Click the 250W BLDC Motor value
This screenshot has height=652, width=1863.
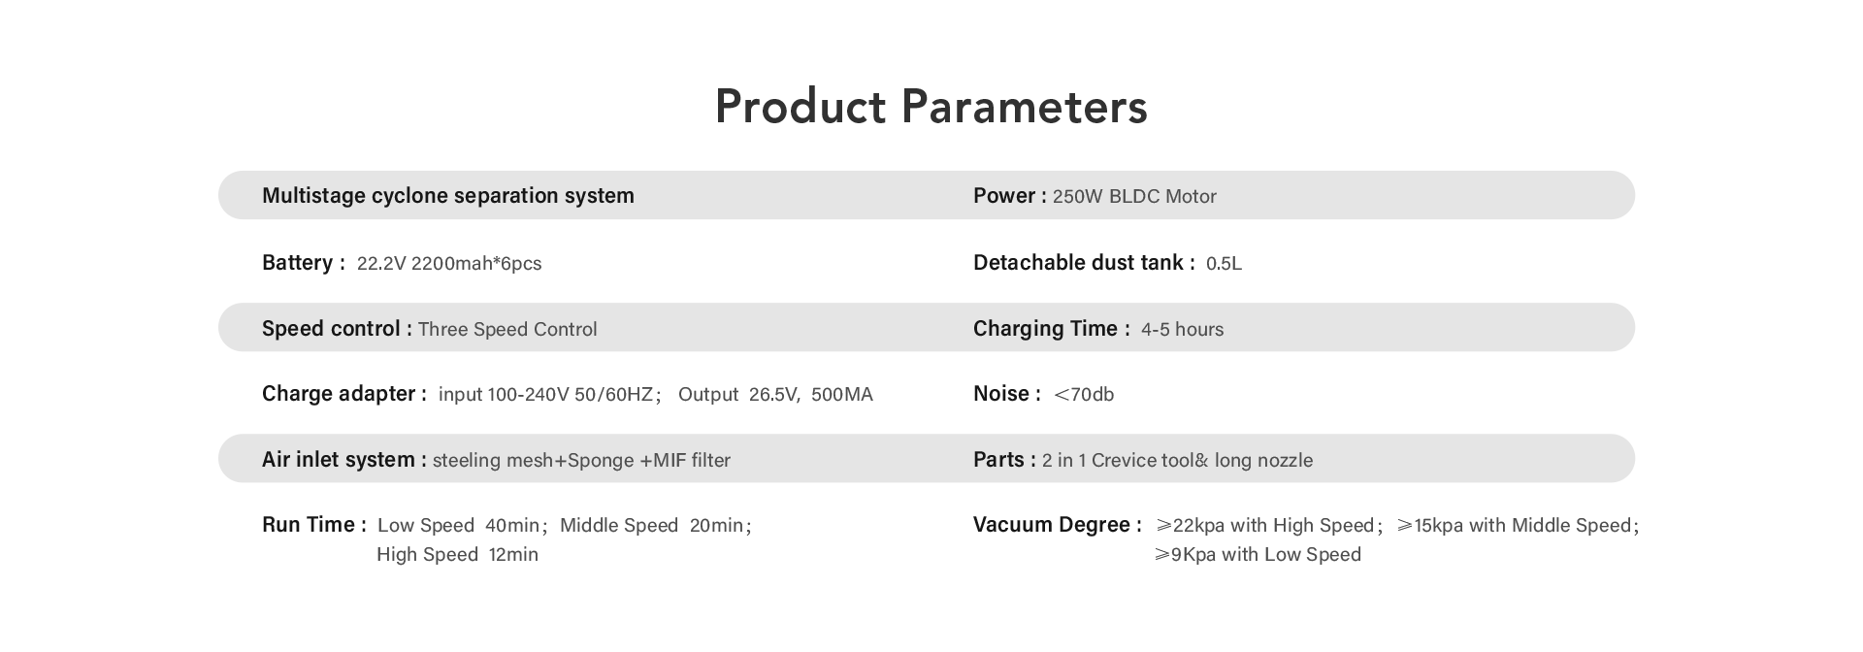tap(1134, 197)
